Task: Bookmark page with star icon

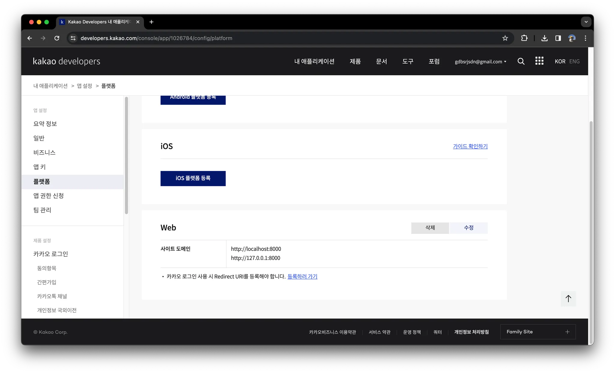Action: pyautogui.click(x=505, y=38)
